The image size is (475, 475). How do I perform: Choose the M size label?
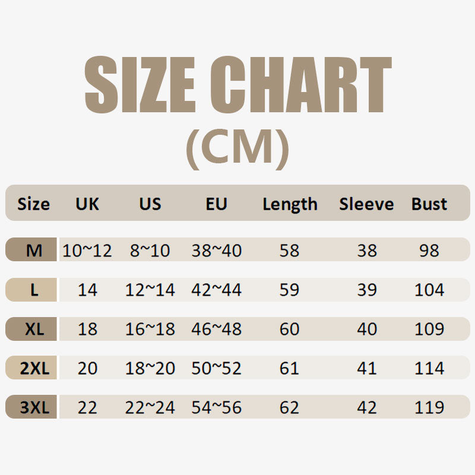(34, 251)
